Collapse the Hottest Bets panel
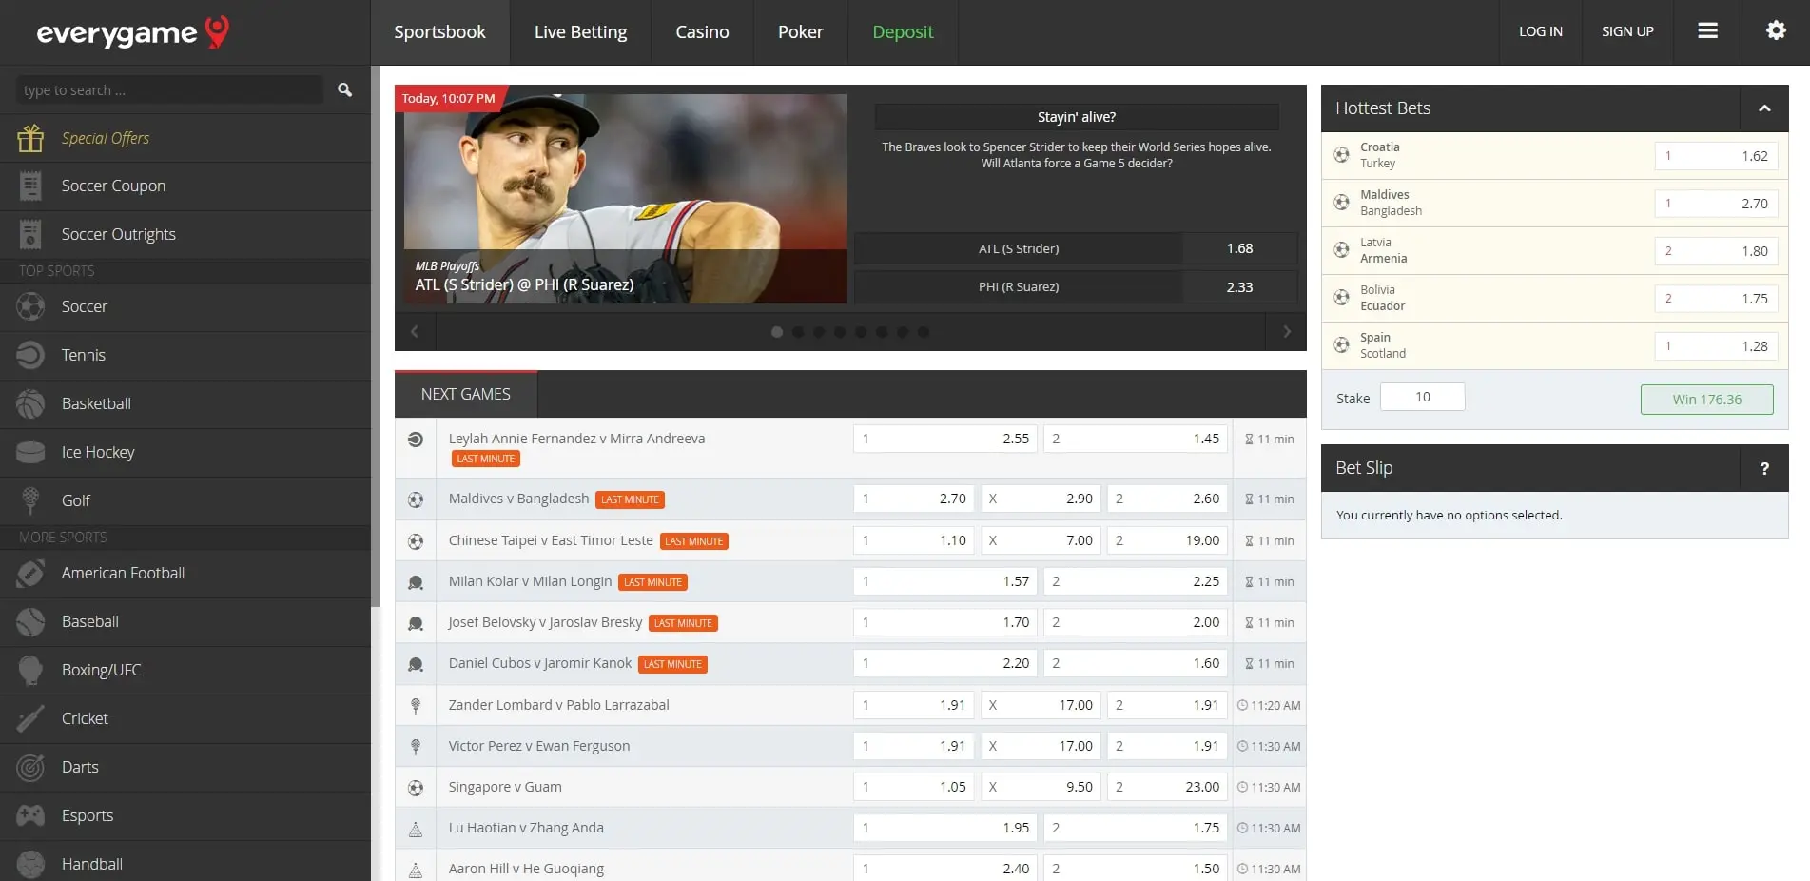1810x881 pixels. tap(1763, 108)
